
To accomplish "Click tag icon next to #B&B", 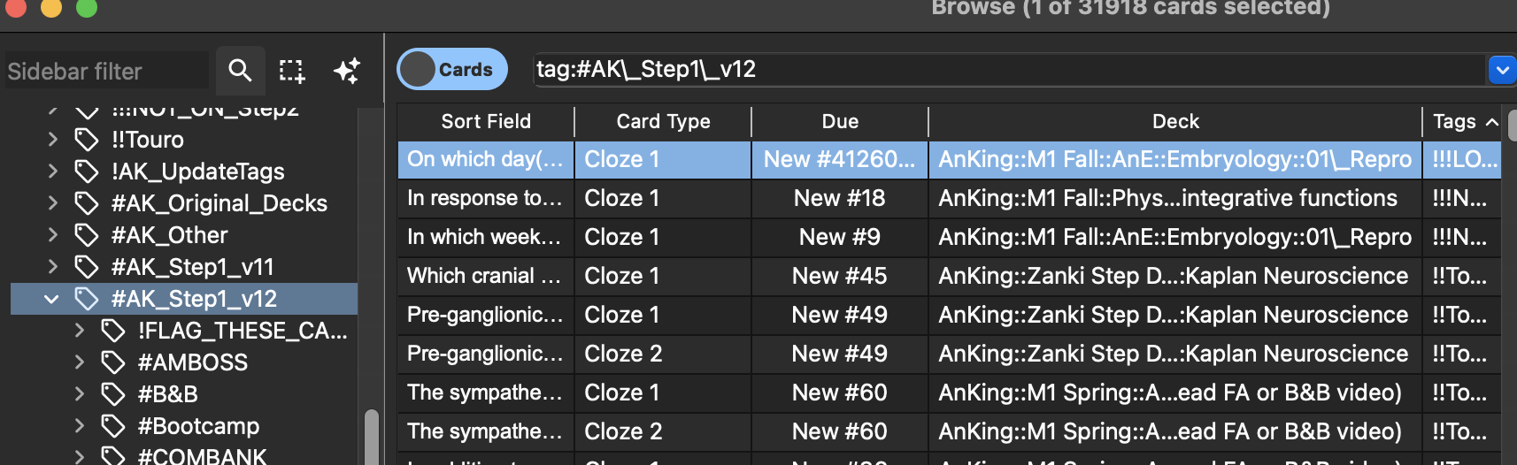I will pos(113,394).
